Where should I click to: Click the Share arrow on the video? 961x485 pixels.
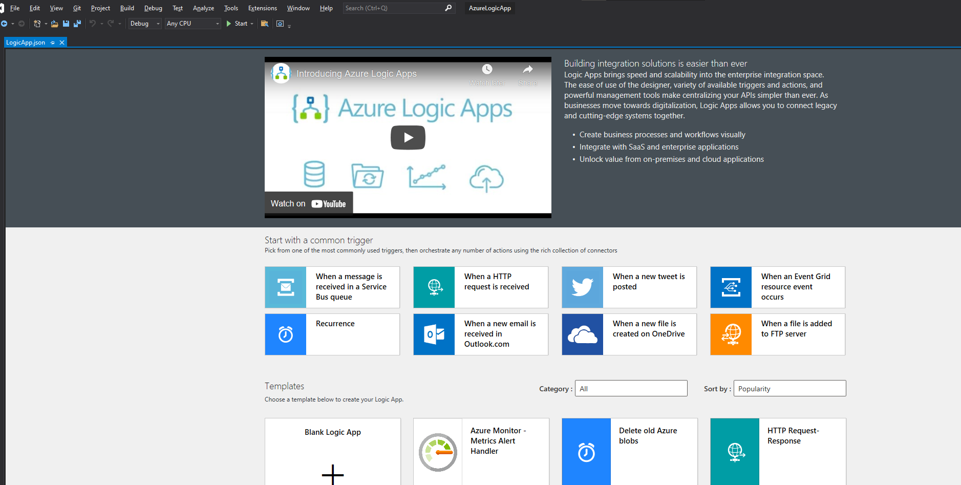[528, 75]
